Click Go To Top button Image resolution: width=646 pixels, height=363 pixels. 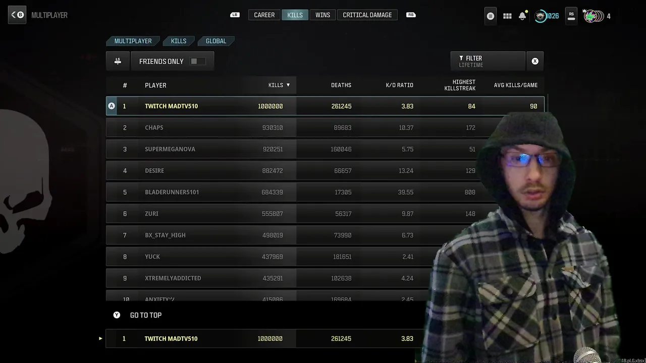138,315
